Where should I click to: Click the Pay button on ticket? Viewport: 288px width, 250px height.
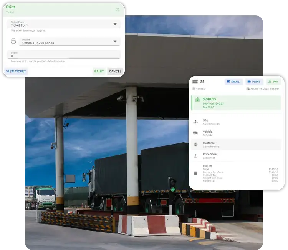[x=273, y=82]
